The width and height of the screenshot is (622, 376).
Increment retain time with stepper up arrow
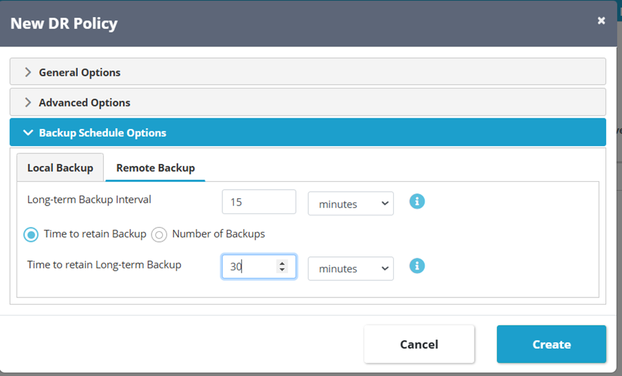pyautogui.click(x=282, y=263)
